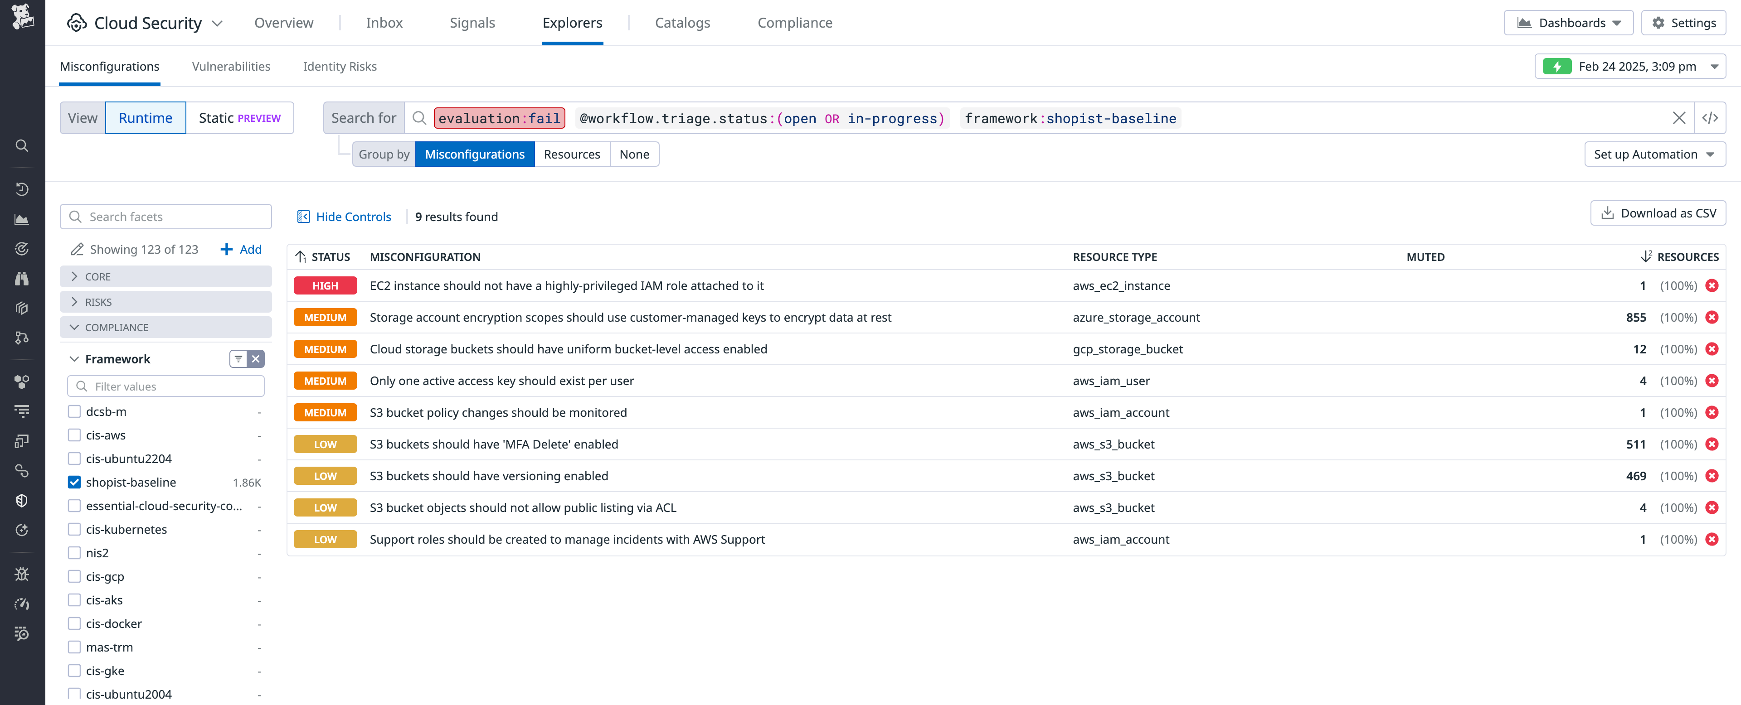Open the Watchdog binoculars icon in the sidebar
This screenshot has height=705, width=1741.
coord(22,278)
